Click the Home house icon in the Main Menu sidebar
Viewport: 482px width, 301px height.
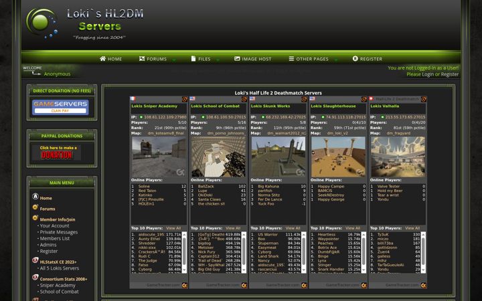click(35, 196)
